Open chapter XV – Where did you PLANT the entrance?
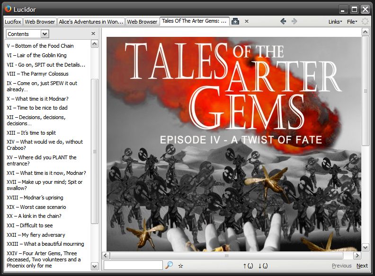The image size is (375, 276). click(x=42, y=160)
